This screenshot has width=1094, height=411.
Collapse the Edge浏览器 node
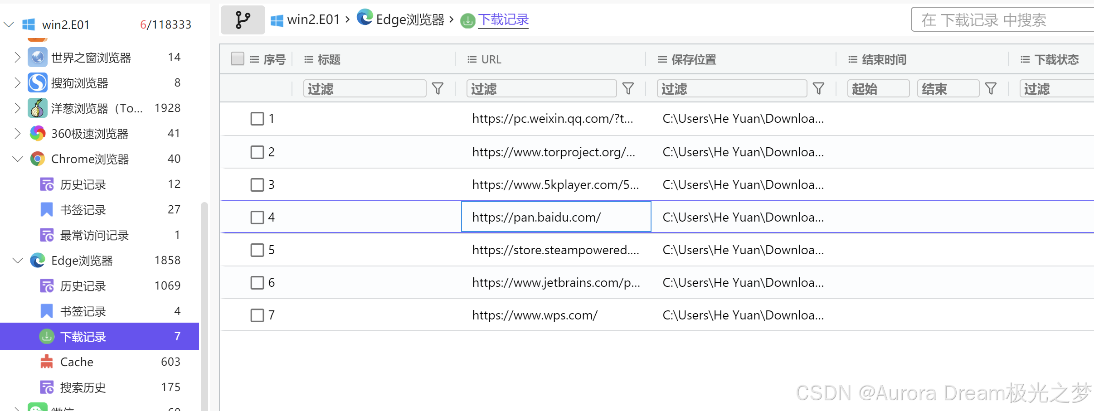pos(18,260)
